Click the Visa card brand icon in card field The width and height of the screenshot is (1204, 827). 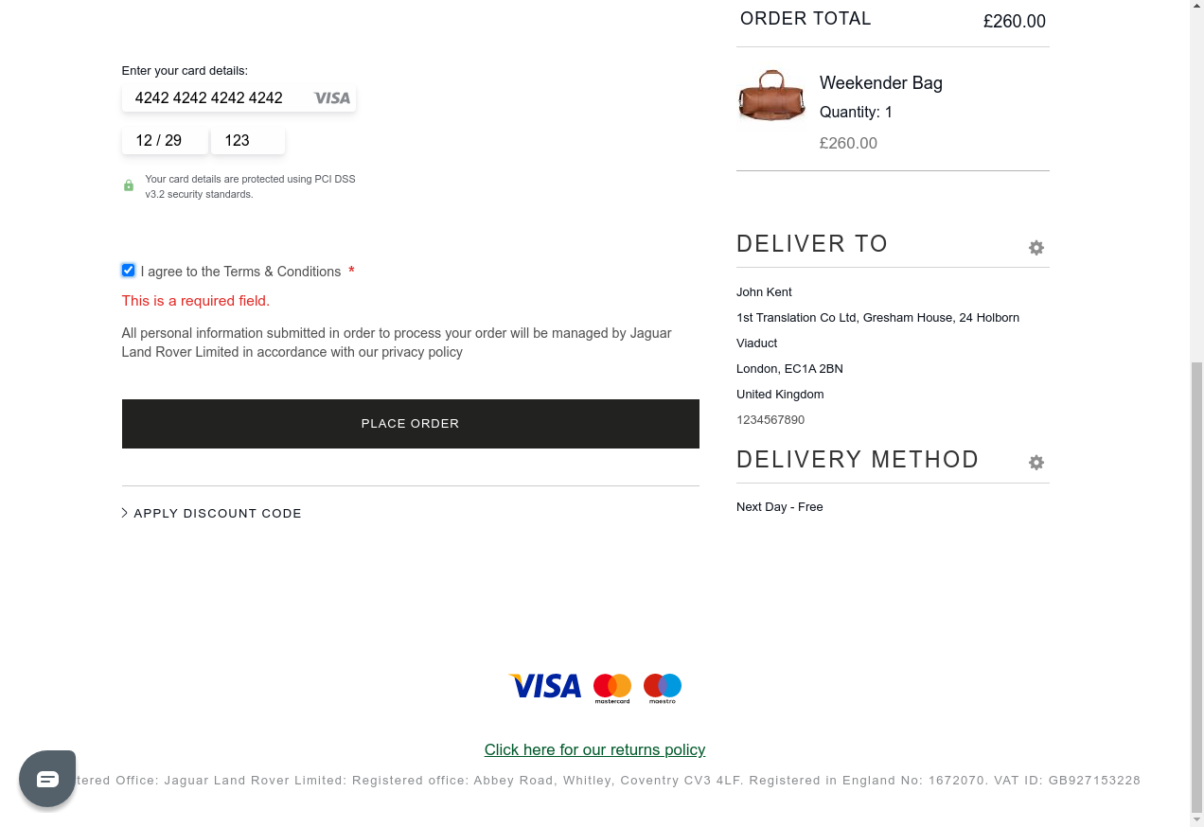[x=331, y=98]
